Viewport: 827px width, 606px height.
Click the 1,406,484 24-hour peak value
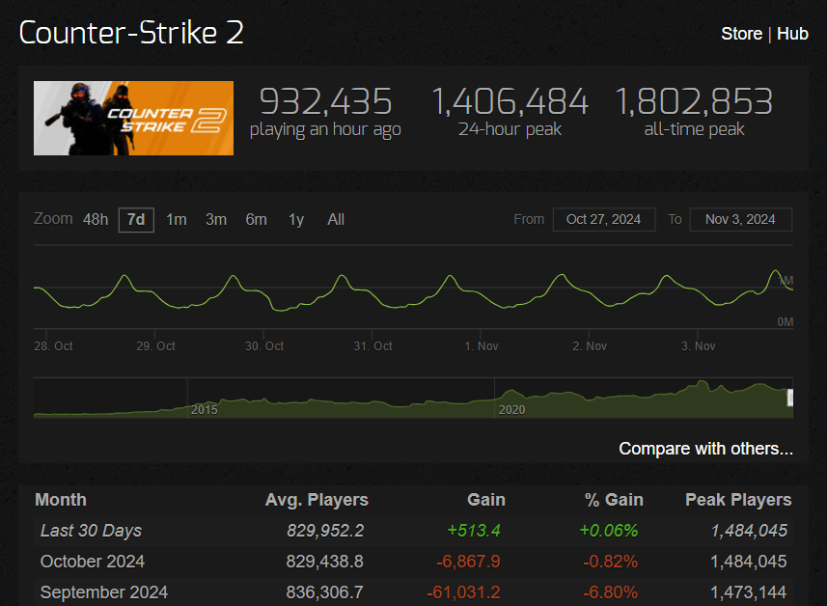coord(510,101)
